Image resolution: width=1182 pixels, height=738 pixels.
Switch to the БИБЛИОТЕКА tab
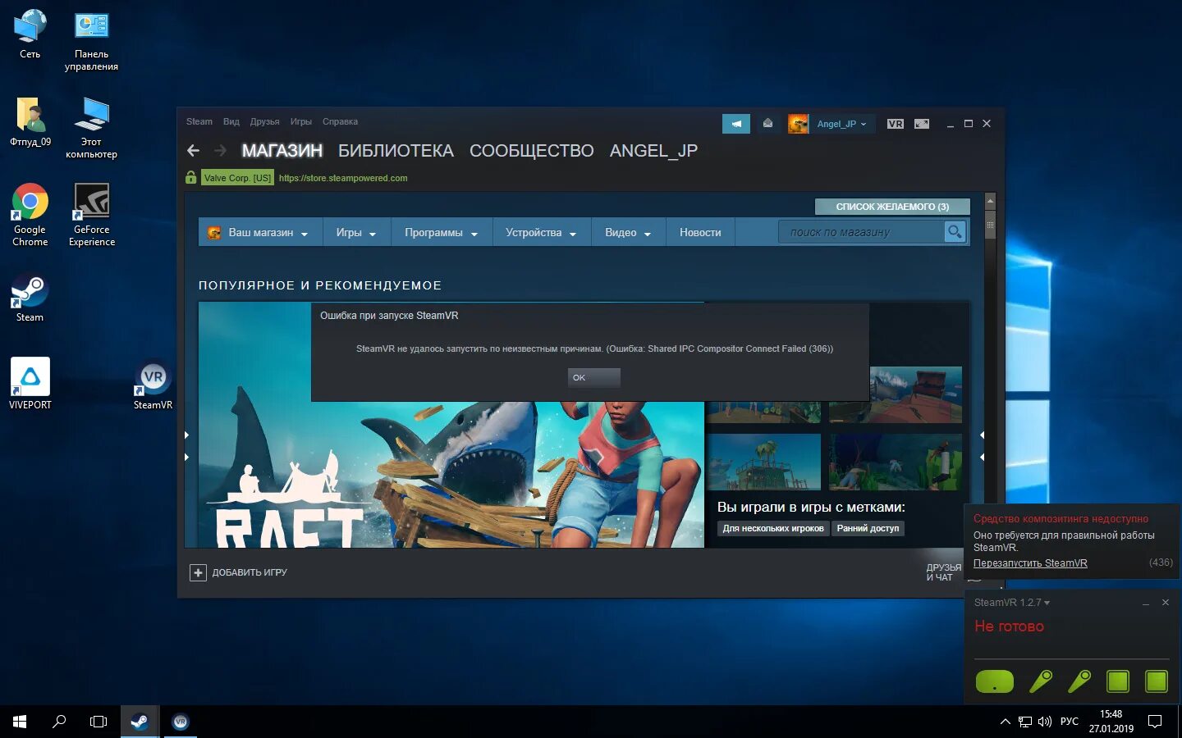point(396,151)
